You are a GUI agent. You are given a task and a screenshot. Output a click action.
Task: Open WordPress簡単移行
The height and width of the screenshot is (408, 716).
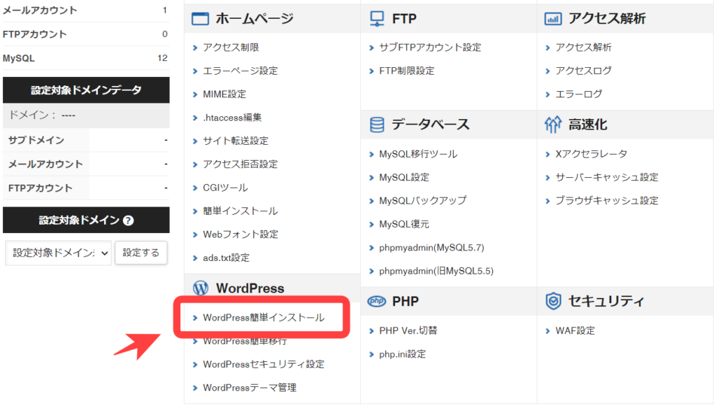pos(245,341)
